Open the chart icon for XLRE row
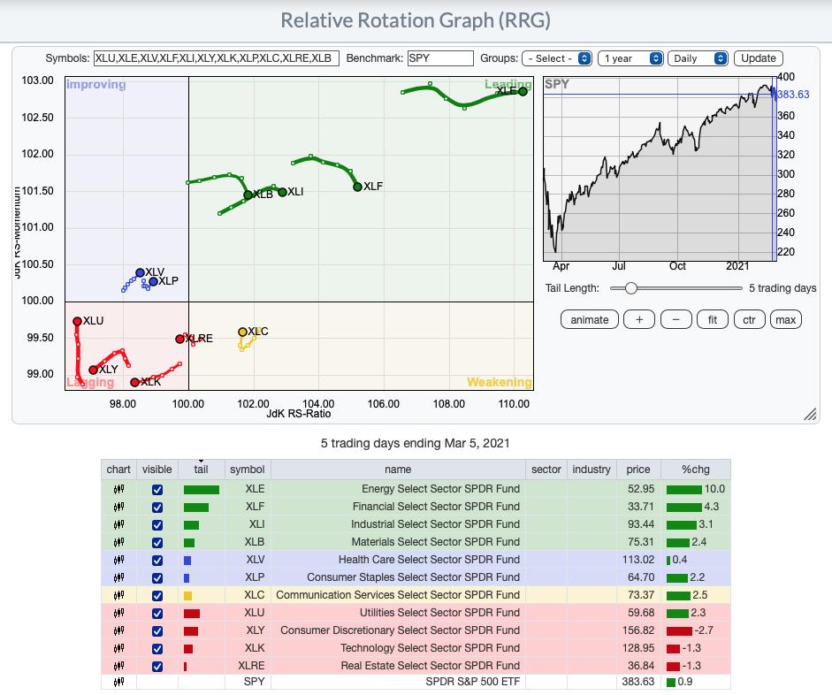The height and width of the screenshot is (695, 832). [118, 666]
